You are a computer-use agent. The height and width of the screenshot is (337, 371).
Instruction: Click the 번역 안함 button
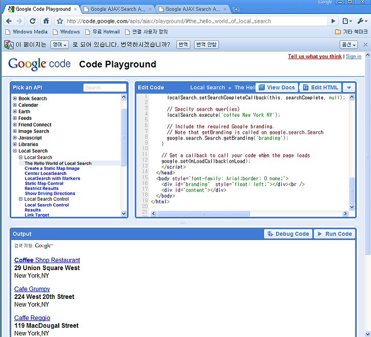[206, 44]
